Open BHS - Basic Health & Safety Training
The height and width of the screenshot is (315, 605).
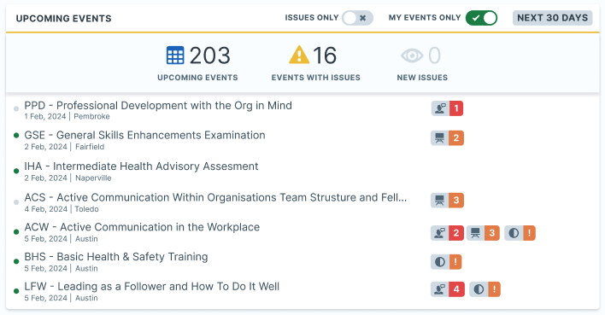(x=116, y=257)
